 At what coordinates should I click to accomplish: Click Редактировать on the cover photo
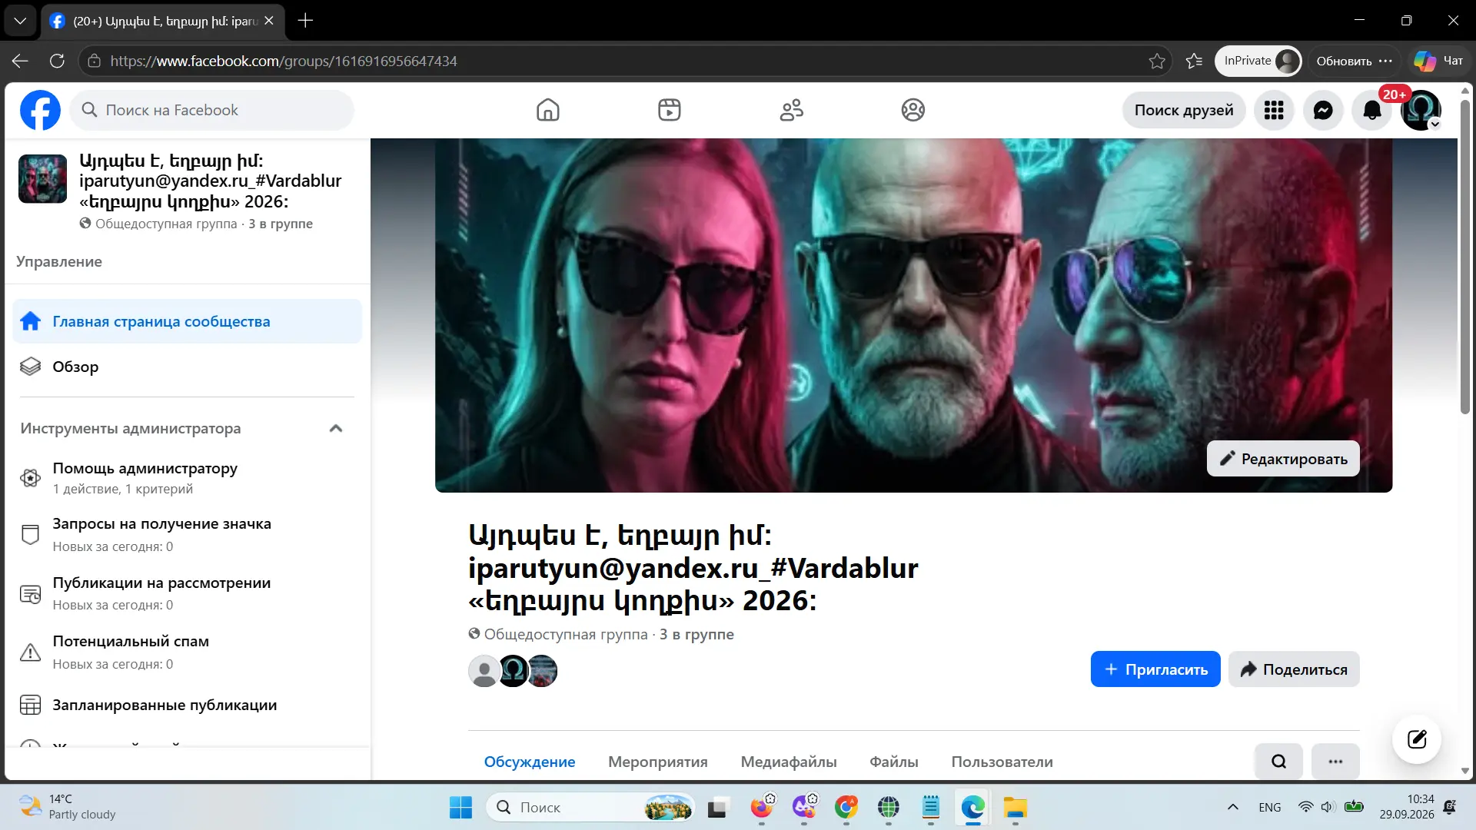(1283, 459)
